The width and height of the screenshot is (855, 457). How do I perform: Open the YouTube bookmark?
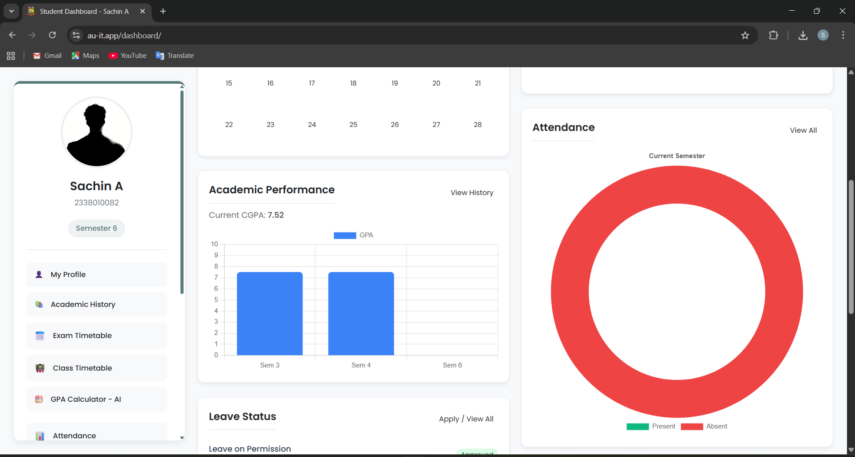point(128,56)
